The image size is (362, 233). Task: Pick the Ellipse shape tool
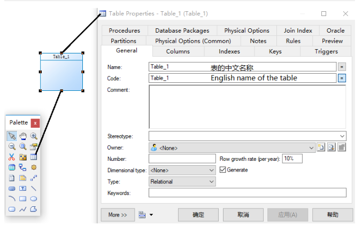34,199
